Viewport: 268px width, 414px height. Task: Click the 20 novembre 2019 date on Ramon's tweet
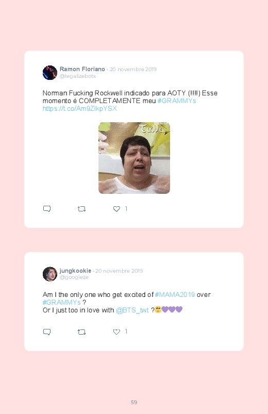point(133,69)
